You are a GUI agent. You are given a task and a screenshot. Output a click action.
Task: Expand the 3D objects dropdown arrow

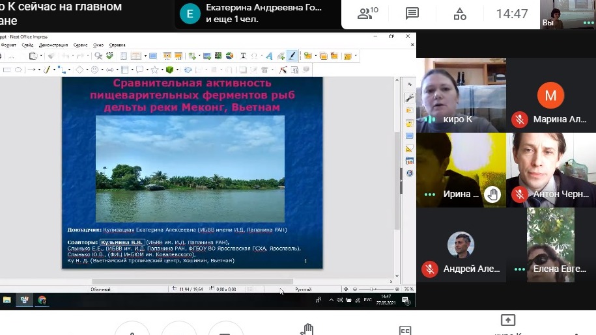coord(177,70)
